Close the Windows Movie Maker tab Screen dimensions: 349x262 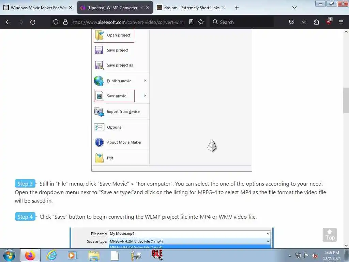click(71, 8)
